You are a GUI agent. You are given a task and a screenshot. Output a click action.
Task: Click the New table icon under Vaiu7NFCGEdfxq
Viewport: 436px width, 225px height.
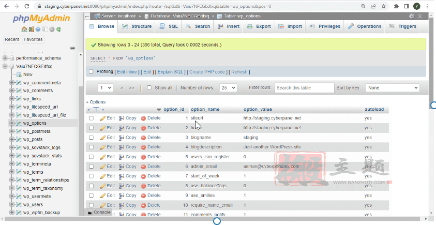point(19,74)
